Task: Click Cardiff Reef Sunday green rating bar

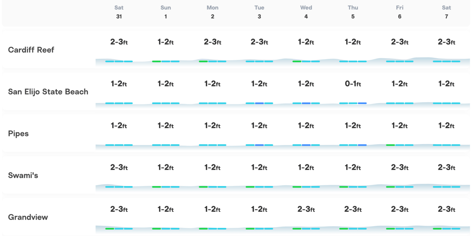Action: coord(157,61)
